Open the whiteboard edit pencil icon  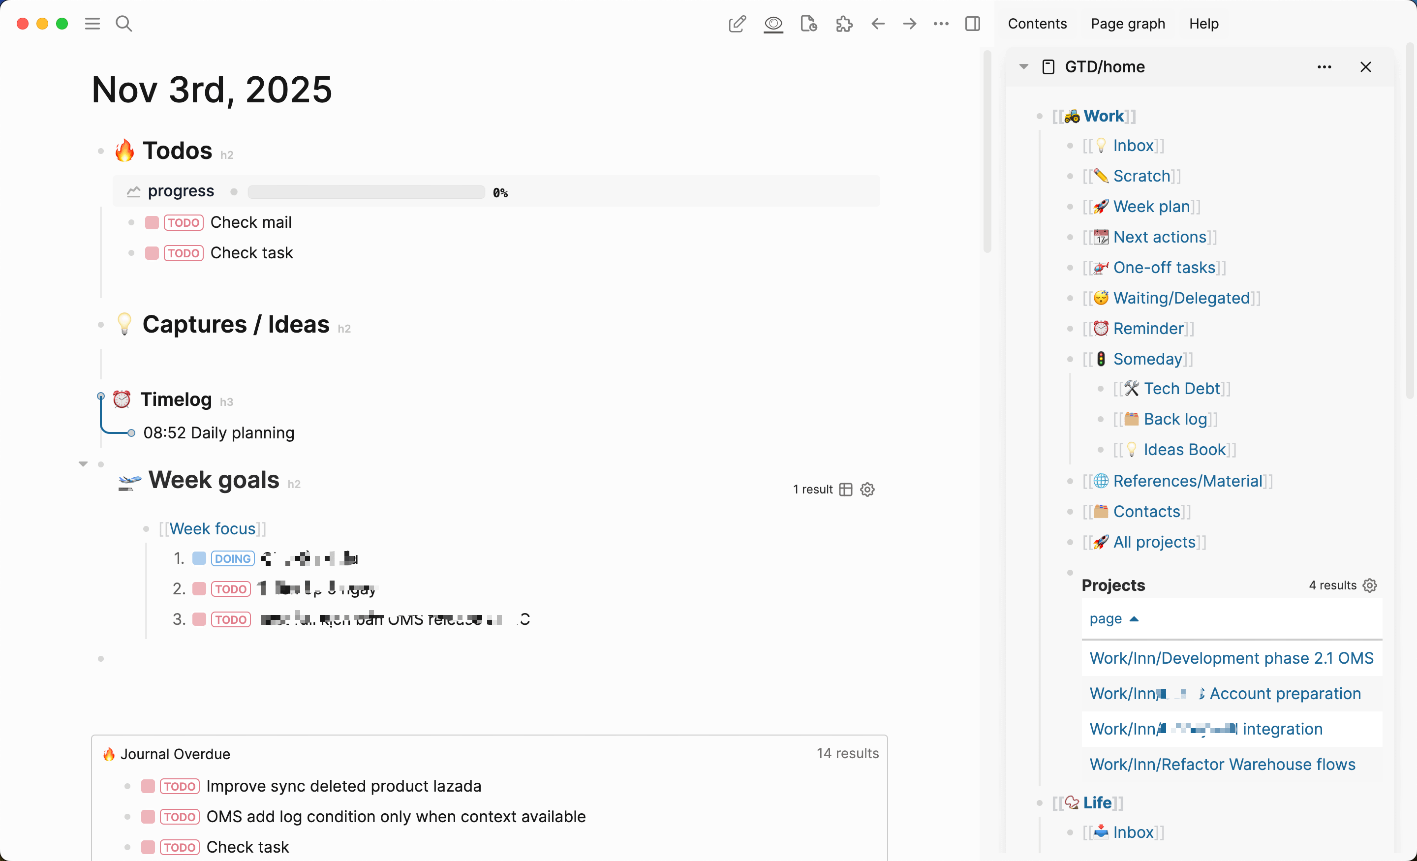coord(737,24)
